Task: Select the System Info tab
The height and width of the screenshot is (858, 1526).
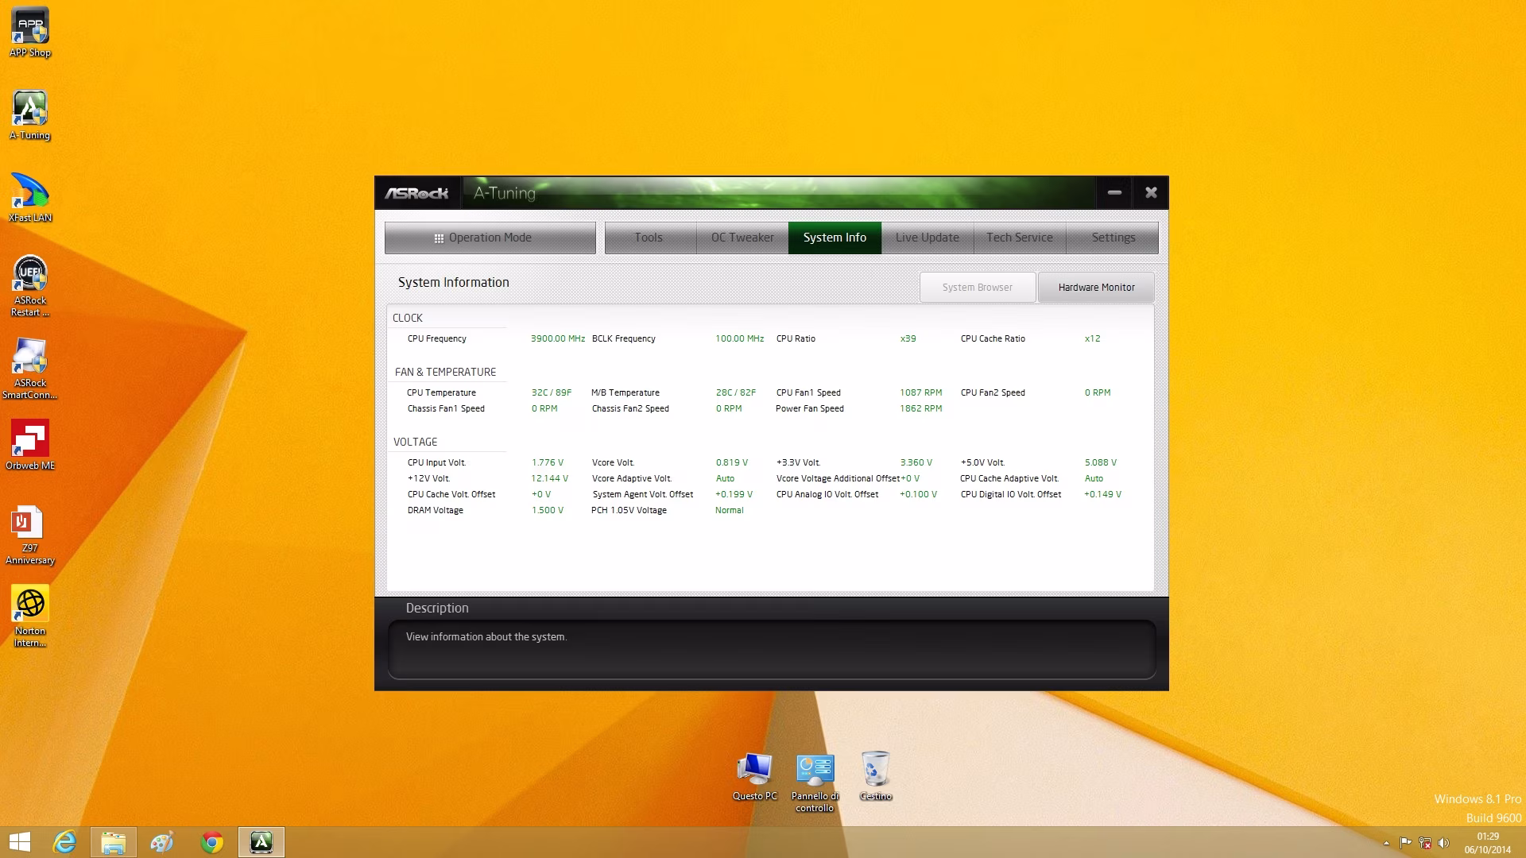Action: coord(835,238)
